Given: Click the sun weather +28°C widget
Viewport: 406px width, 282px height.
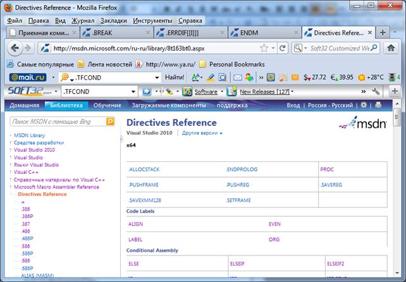Looking at the screenshot, I should coord(371,77).
